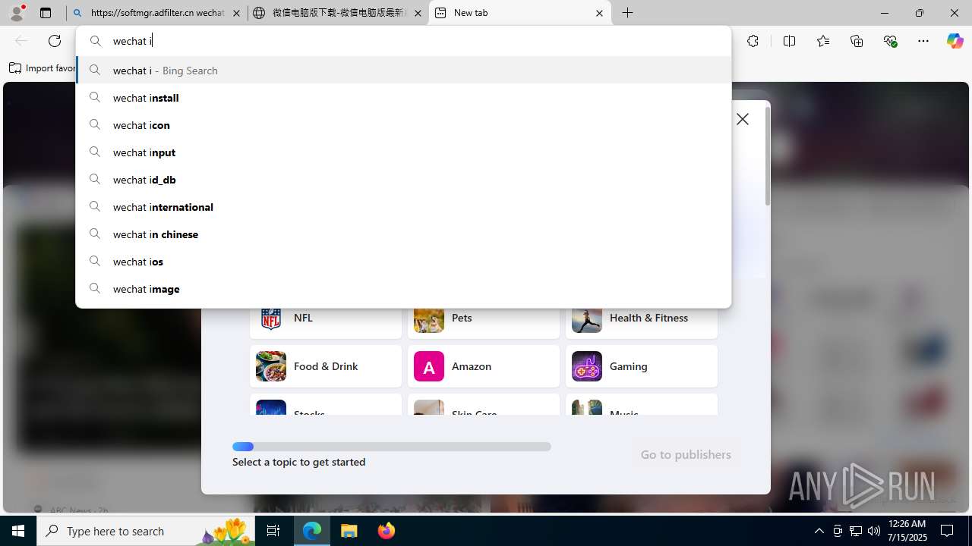The width and height of the screenshot is (972, 546).
Task: Choose 'wechat install' suggestion
Action: pyautogui.click(x=403, y=98)
